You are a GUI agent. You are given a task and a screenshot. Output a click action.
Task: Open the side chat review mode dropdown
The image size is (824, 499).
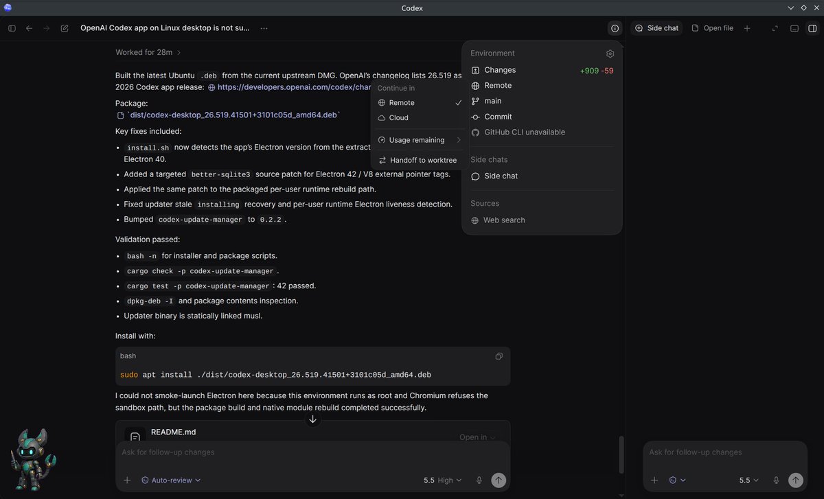click(678, 480)
